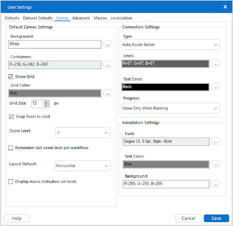233x226 pixels.
Task: Click ellipsis button next to Lines color
Action: point(216,64)
